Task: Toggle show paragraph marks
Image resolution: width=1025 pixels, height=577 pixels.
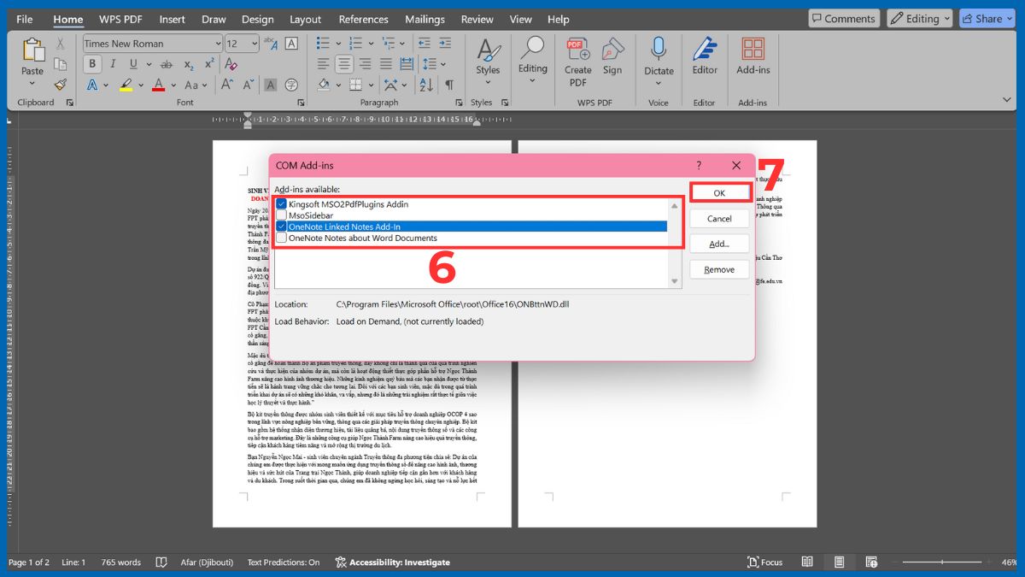Action: click(449, 85)
